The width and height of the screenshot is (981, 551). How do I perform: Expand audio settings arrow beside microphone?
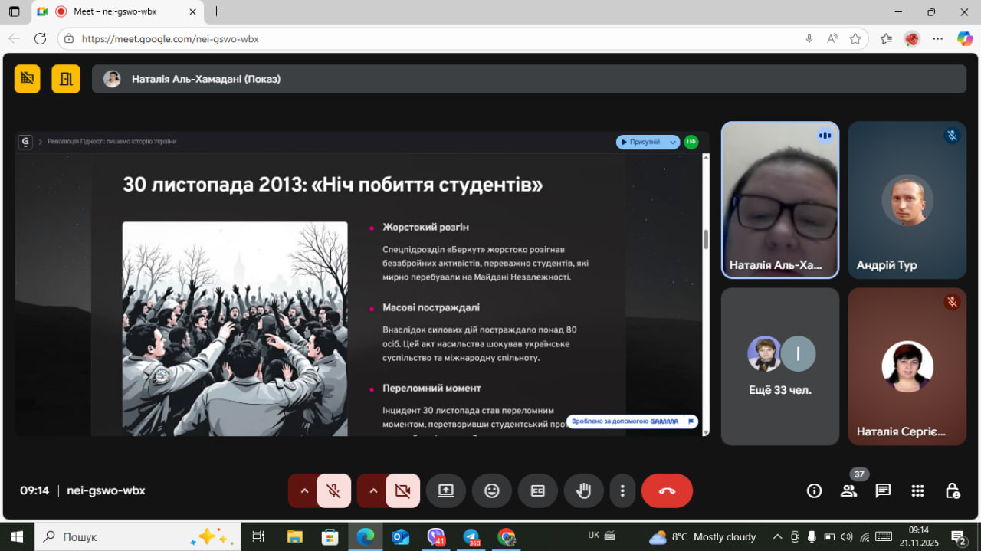(x=304, y=491)
